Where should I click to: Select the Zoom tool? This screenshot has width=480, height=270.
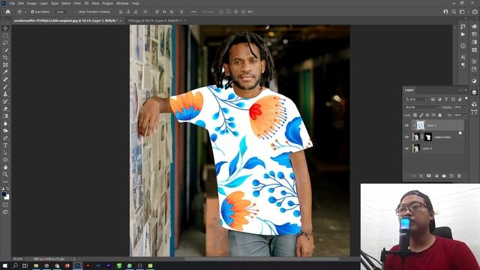(x=5, y=175)
